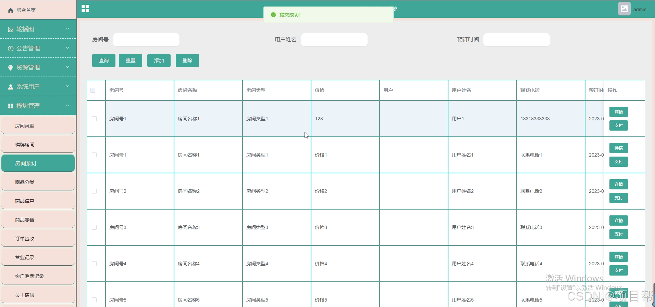
Task: Check the row for 房间号3
Action: pyautogui.click(x=94, y=227)
